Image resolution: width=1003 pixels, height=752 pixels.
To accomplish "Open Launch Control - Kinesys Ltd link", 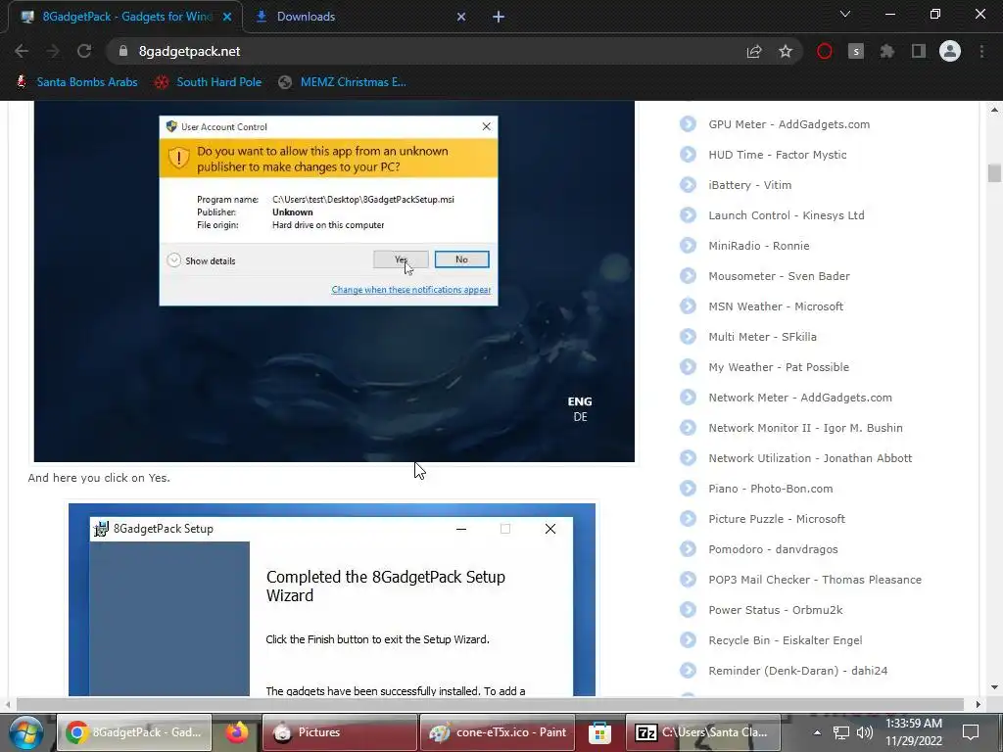I will pos(787,215).
